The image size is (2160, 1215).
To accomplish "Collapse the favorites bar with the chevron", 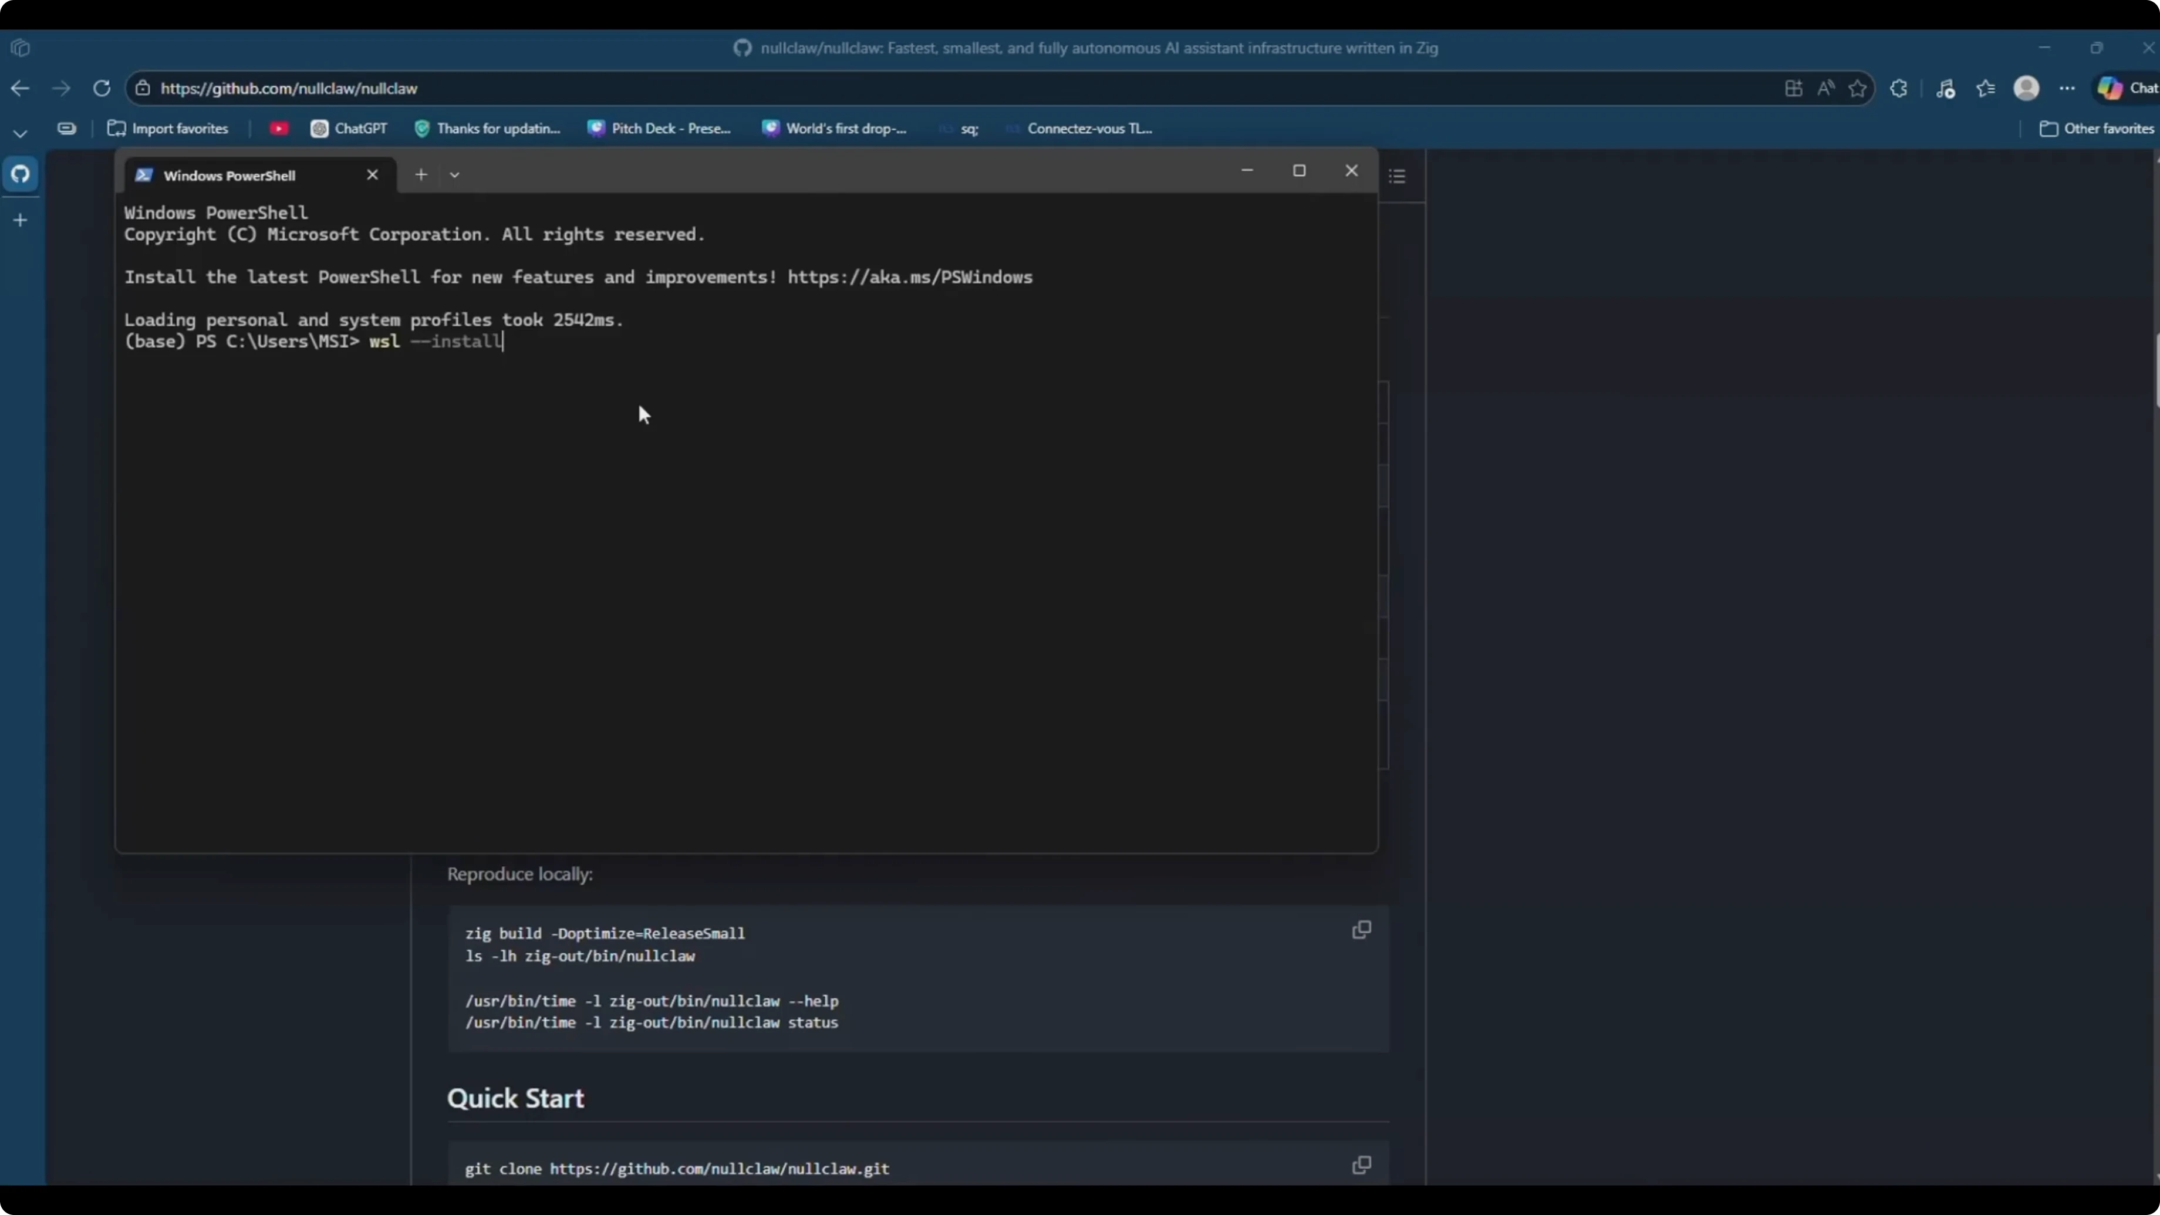I will pos(19,131).
